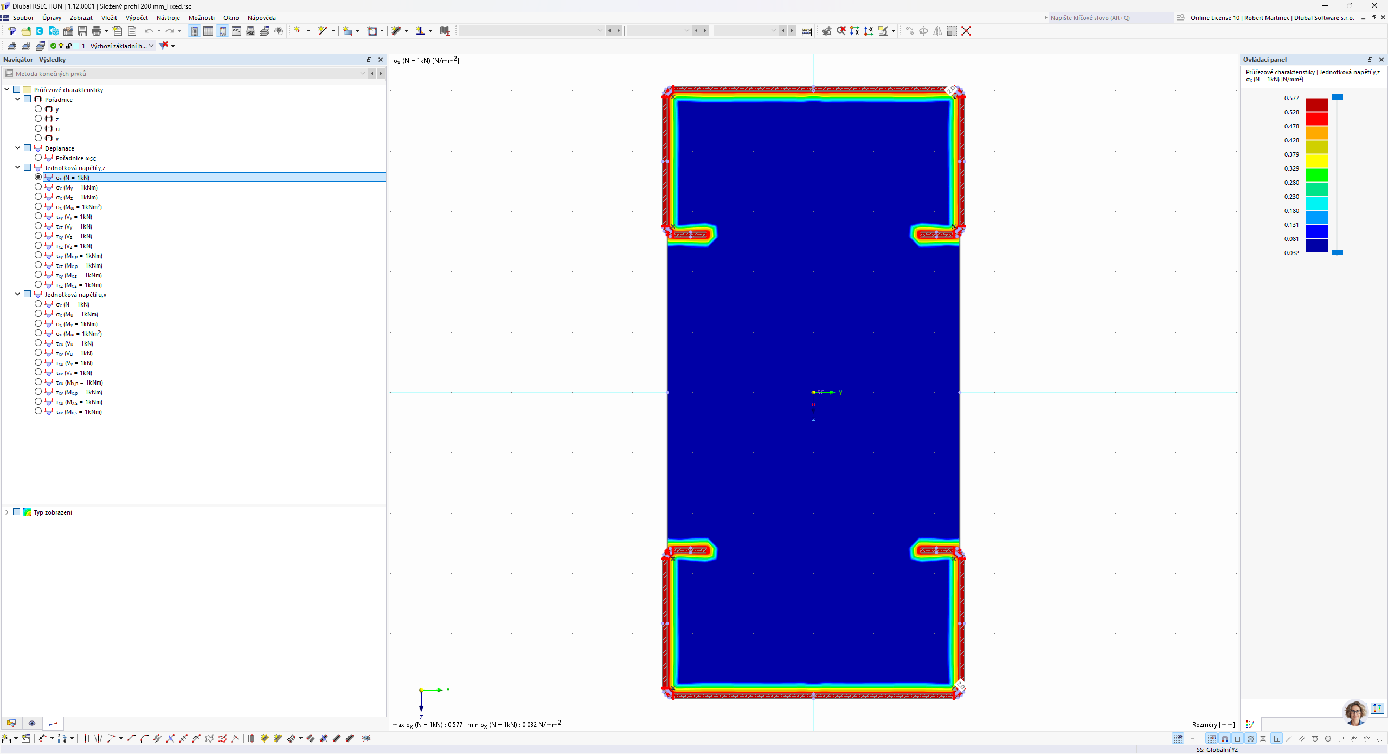Collapse the Pořadnice tree node
Screen dimensions: 1388x754
[17, 99]
